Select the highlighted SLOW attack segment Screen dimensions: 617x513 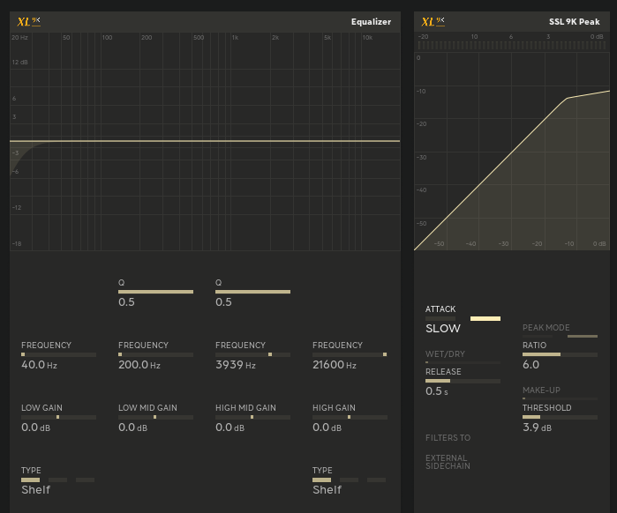[x=485, y=318]
